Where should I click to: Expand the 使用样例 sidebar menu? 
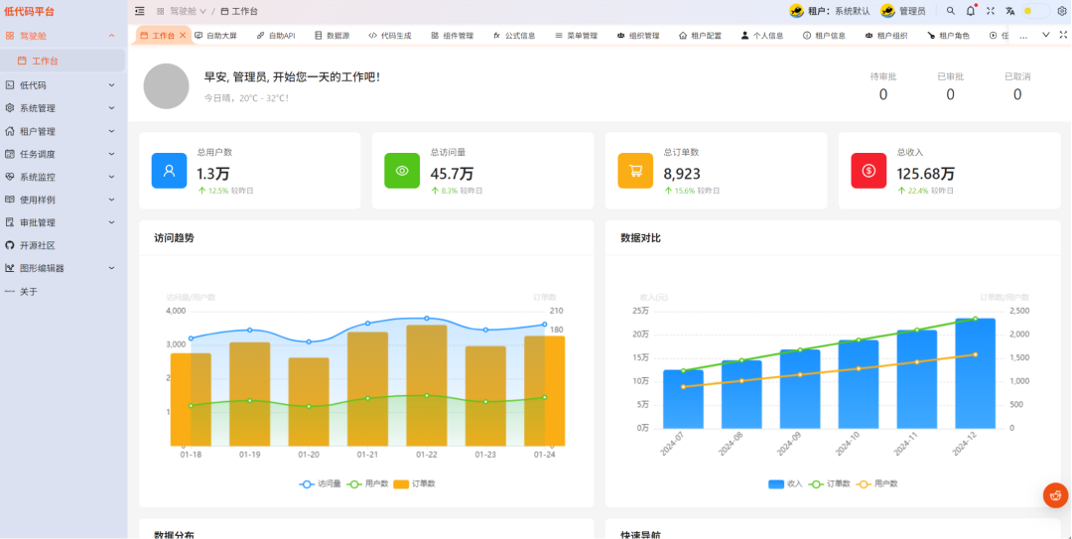[63, 200]
